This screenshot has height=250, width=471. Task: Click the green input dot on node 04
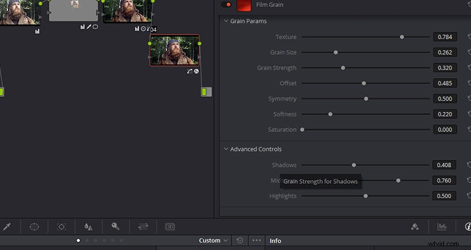coord(150,44)
